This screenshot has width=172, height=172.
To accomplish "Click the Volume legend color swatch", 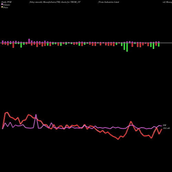I will coord(2,4).
